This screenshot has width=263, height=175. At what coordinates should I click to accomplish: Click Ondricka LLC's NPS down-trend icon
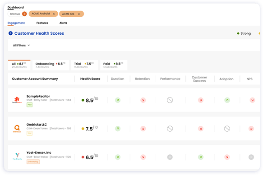[251, 129]
